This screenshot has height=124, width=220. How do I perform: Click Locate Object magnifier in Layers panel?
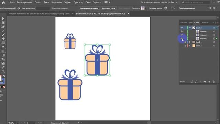(x=196, y=82)
